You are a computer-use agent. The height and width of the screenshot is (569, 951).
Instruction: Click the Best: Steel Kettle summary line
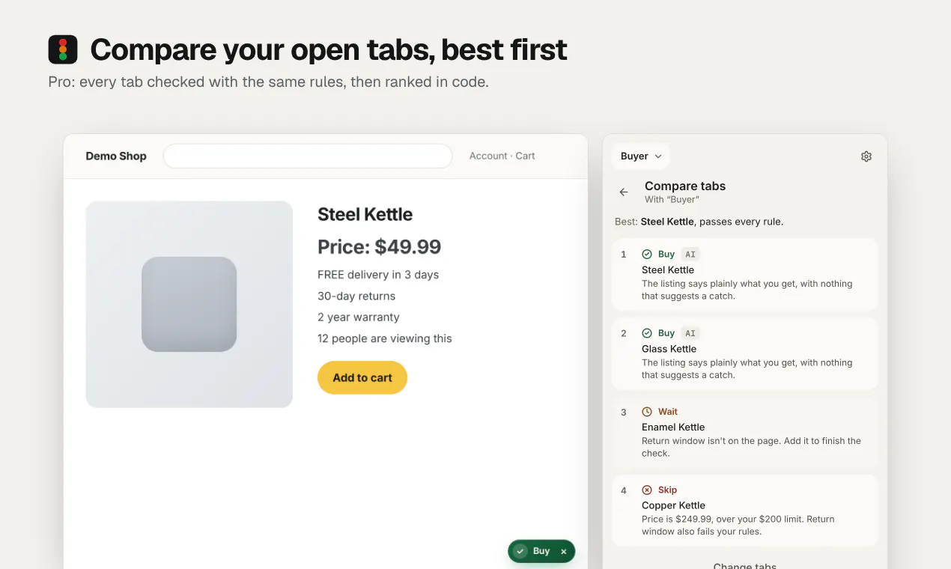tap(699, 222)
